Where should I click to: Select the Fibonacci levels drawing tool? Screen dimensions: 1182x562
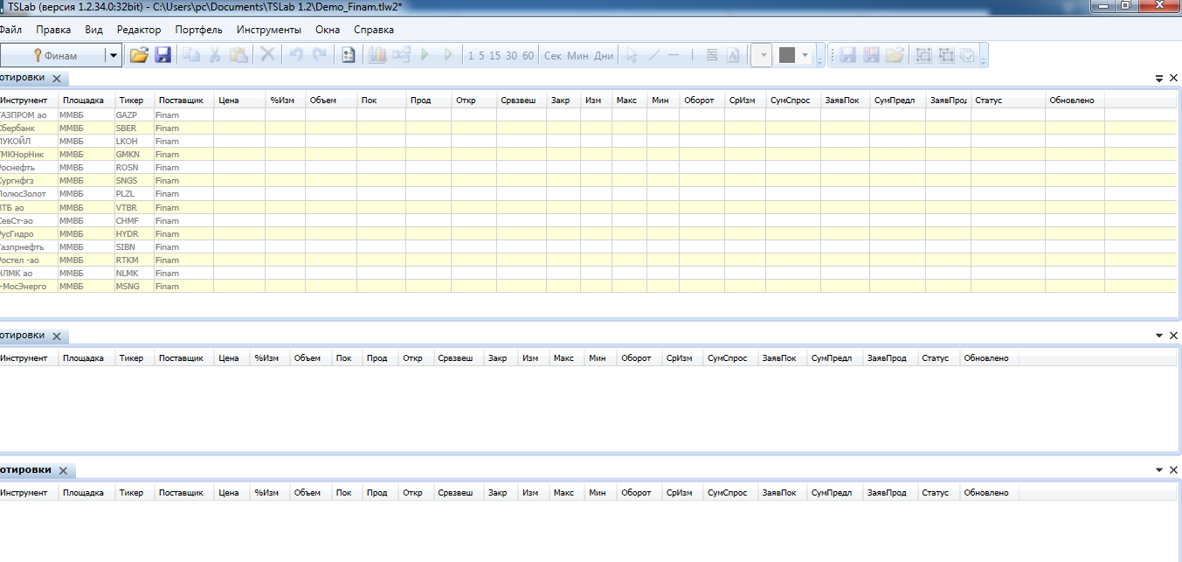712,55
